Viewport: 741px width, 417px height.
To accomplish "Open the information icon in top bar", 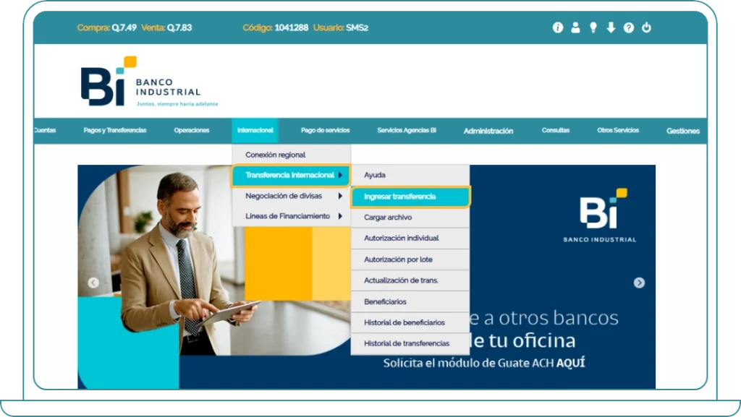I will (x=557, y=27).
